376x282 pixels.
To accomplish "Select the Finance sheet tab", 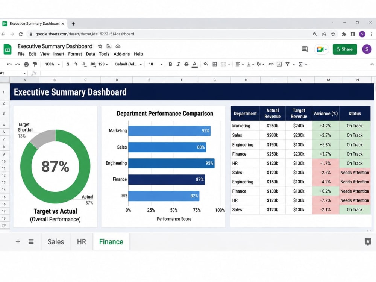I will pos(111,242).
